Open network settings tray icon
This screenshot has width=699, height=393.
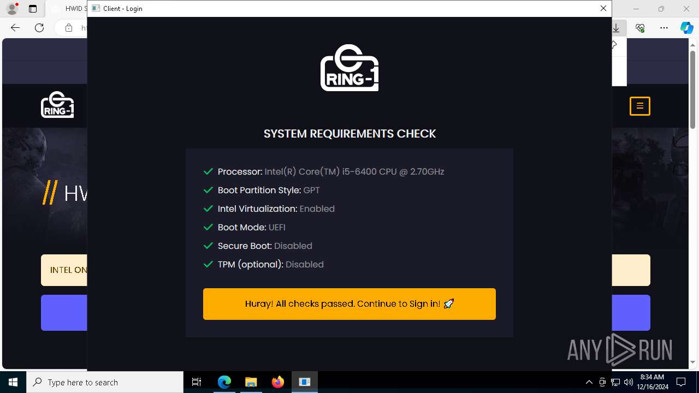615,382
